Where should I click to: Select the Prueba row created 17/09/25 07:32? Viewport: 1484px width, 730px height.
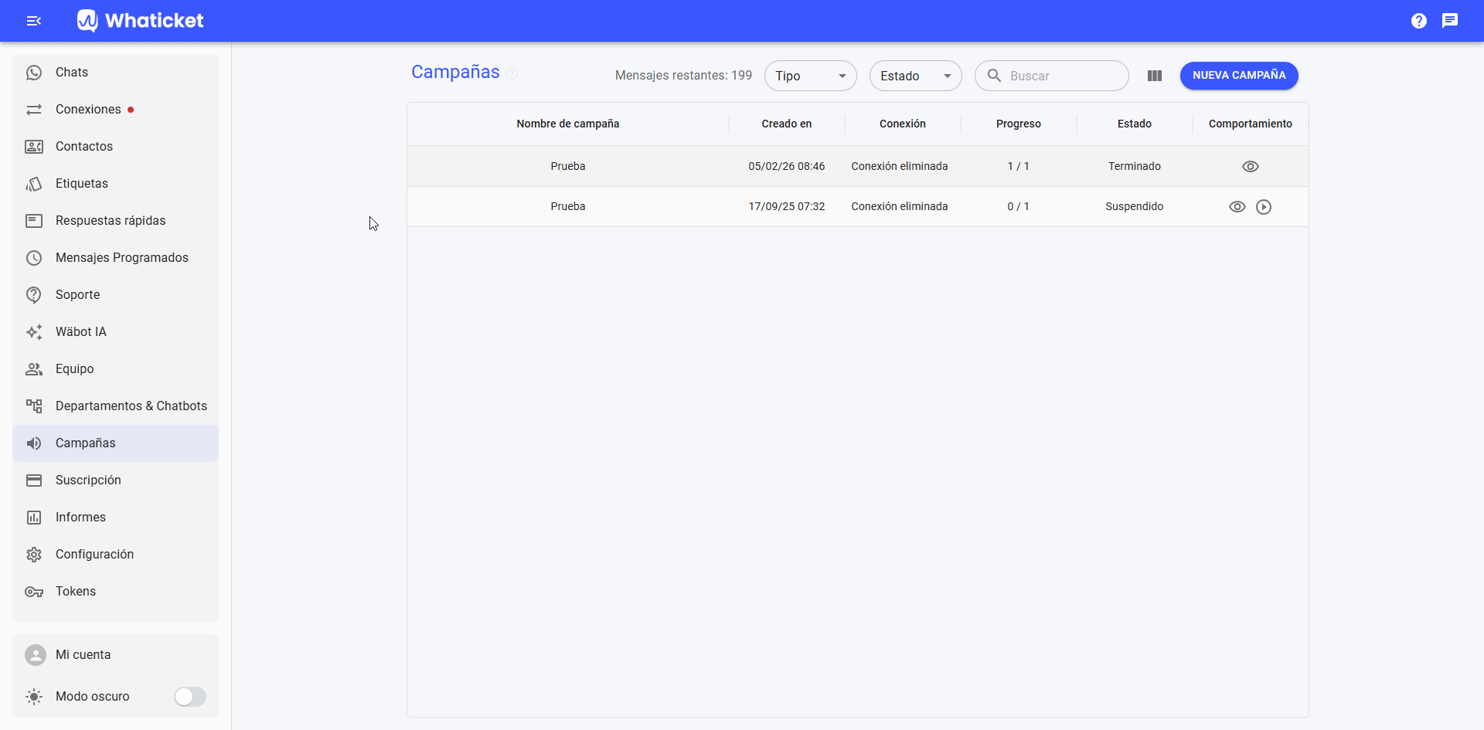858,206
